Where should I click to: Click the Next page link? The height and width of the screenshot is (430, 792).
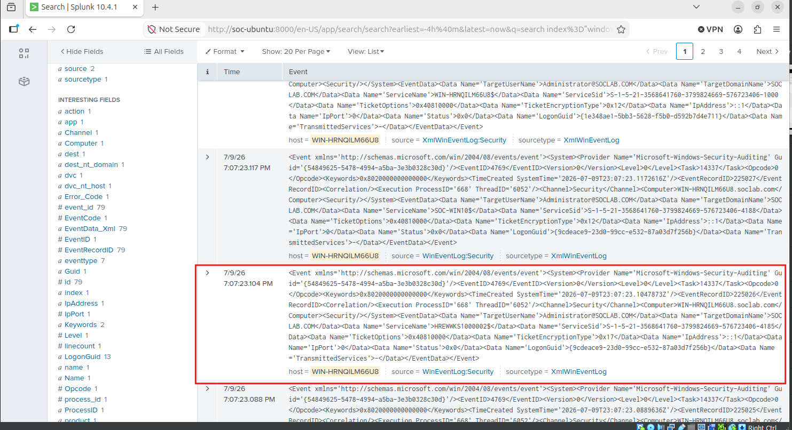767,51
